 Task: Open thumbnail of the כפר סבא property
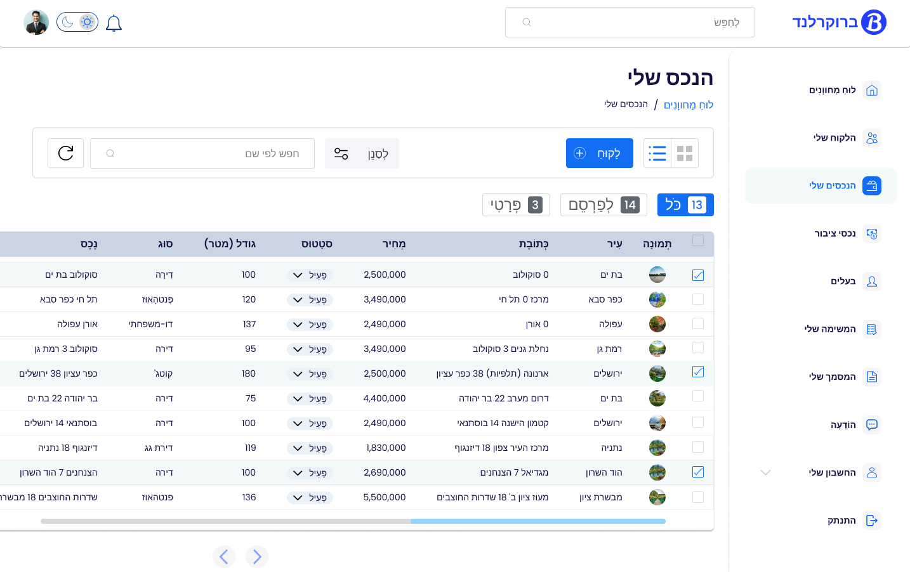click(657, 299)
